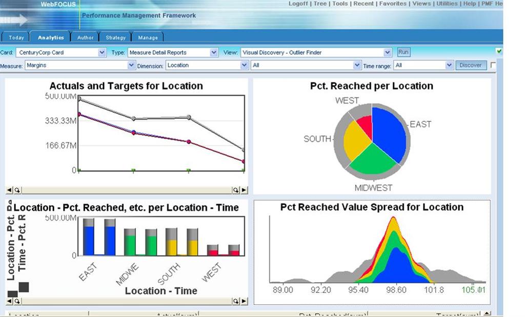Click the Favorites link in top menu
The height and width of the screenshot is (317, 525).
pyautogui.click(x=393, y=4)
